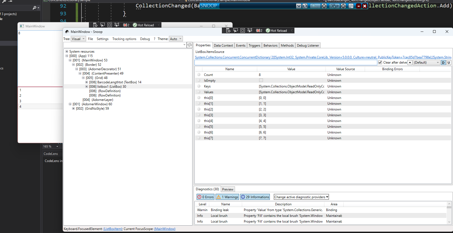Click Hot Reload on Snoop window toolbar
Image resolution: width=453 pixels, height=233 pixels.
coord(276,30)
